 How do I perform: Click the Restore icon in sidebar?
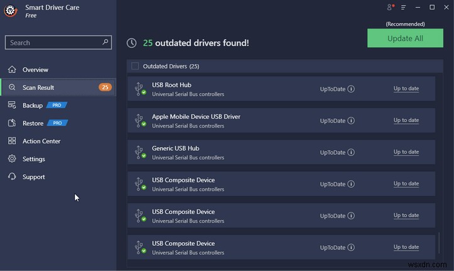click(x=12, y=123)
